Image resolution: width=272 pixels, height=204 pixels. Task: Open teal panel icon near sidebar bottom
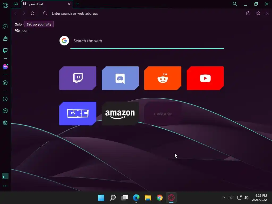pos(5,176)
